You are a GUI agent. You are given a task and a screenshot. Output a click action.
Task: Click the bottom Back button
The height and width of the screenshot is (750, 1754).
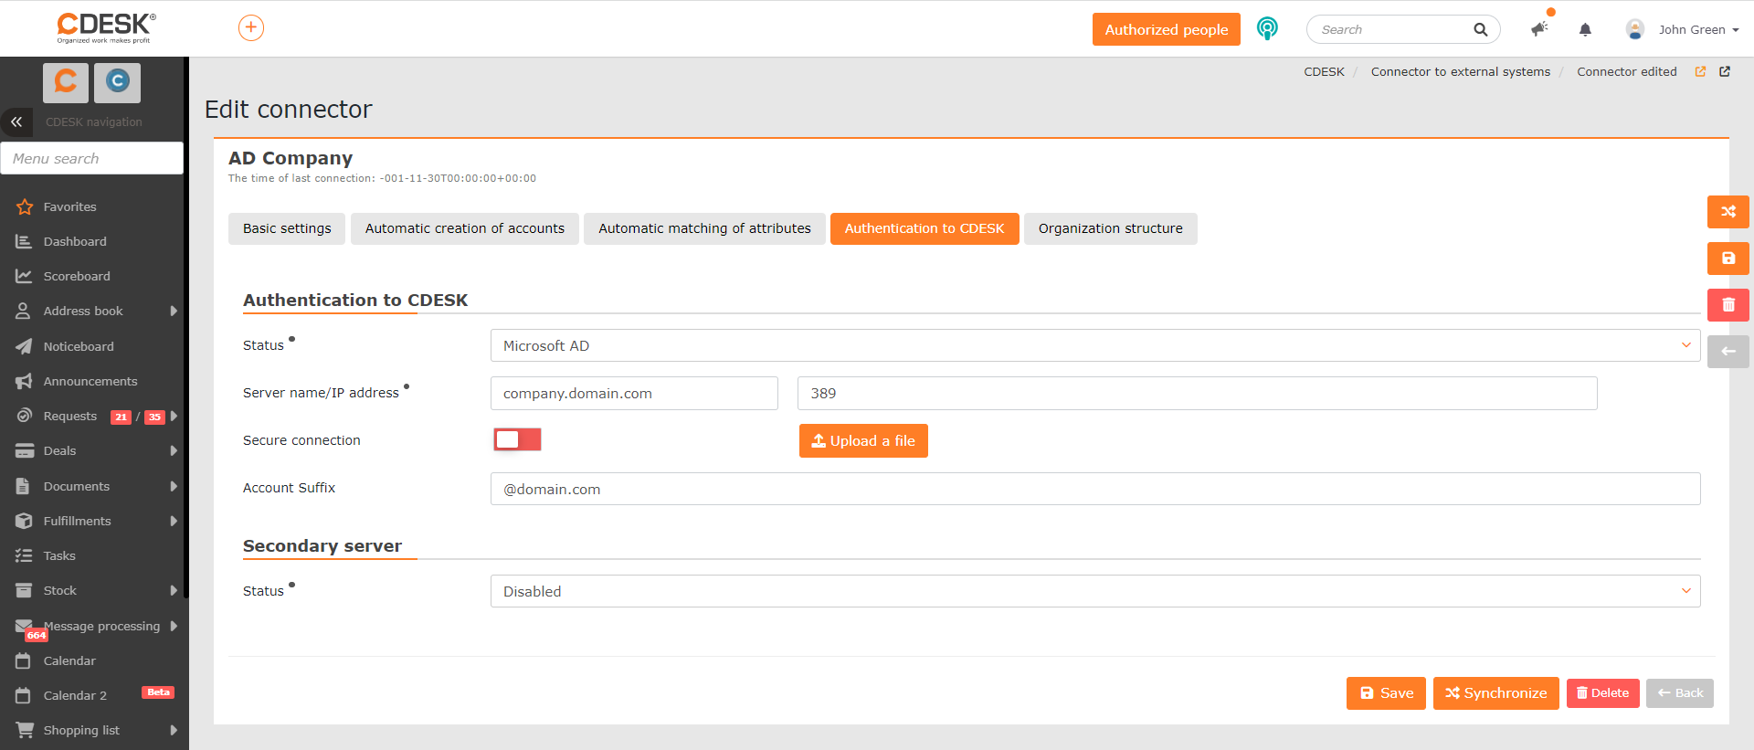tap(1680, 693)
